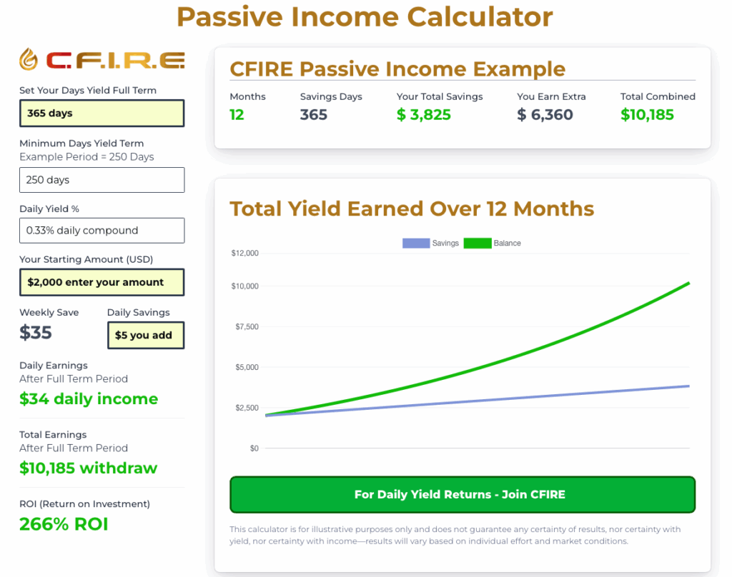The height and width of the screenshot is (577, 732).
Task: Click the $3,825 Your Total Savings value
Action: point(423,115)
